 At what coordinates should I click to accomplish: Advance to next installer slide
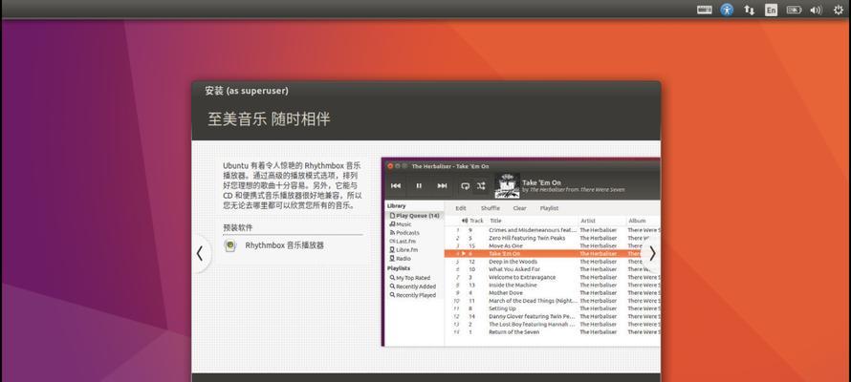click(x=652, y=254)
